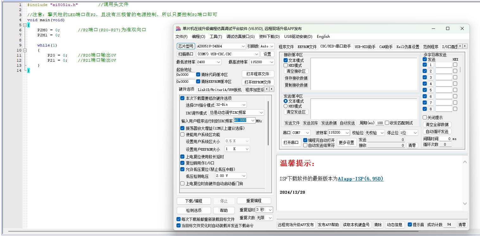
Task: Expand the CPU指令模式 32-Bit dropdown
Action: click(x=244, y=105)
